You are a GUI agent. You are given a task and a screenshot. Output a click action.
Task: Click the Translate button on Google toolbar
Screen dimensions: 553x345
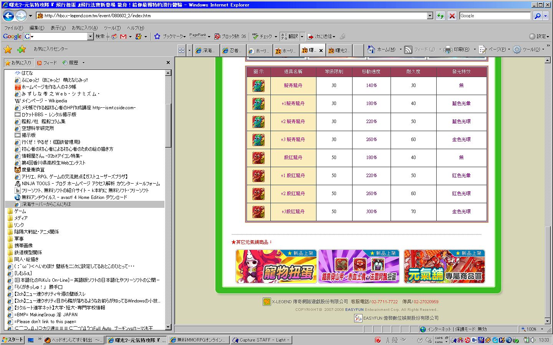click(x=290, y=36)
